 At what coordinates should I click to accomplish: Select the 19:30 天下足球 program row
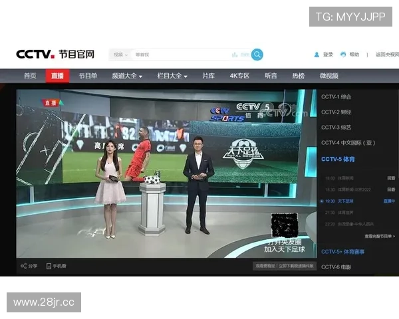point(358,201)
